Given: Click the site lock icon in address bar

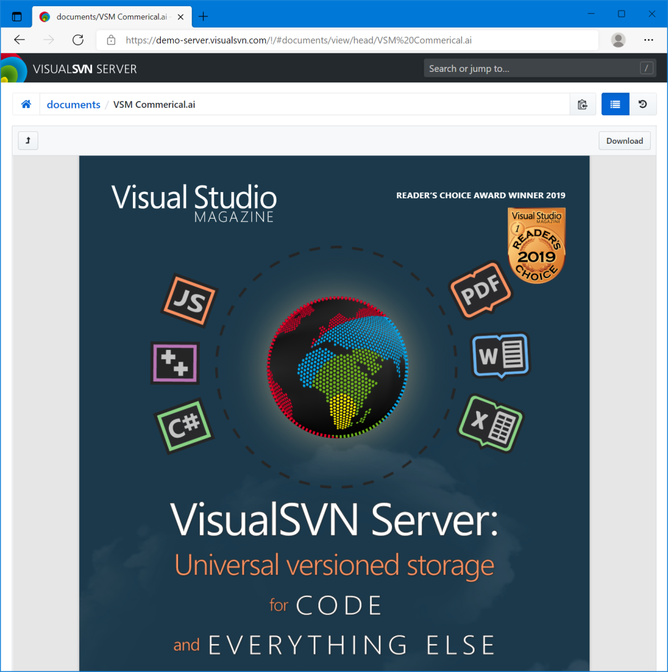Looking at the screenshot, I should (111, 40).
